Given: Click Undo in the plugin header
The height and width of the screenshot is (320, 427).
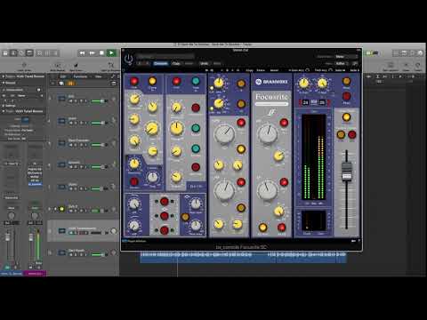Looking at the screenshot, I should pyautogui.click(x=204, y=63).
